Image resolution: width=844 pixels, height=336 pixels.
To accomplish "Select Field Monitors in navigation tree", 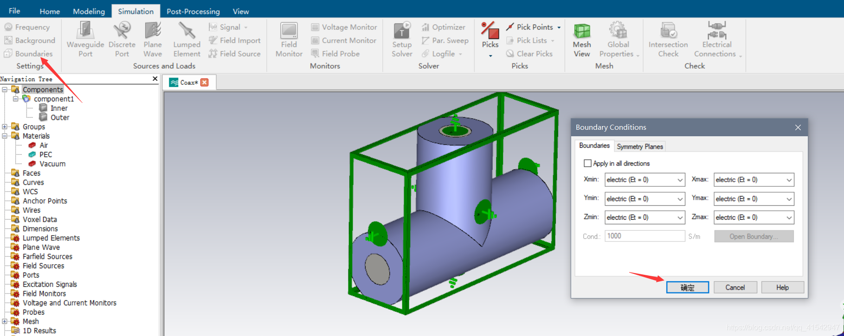I will point(44,293).
